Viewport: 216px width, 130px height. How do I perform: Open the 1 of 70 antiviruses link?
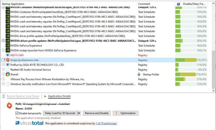click(x=106, y=124)
